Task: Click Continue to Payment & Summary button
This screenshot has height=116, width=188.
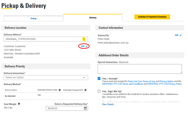Action: point(152,17)
